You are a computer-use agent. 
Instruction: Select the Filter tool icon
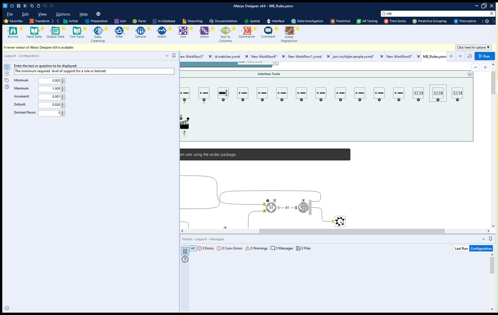coord(119,30)
